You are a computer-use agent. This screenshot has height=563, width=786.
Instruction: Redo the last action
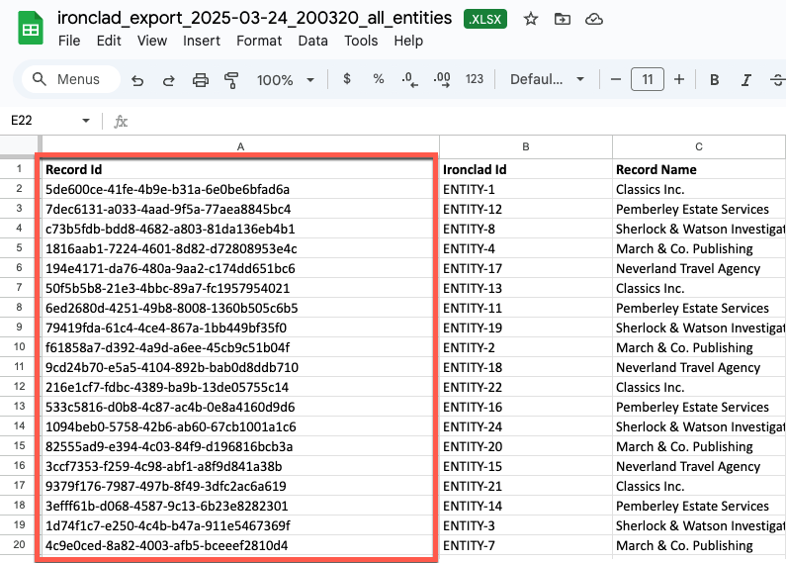click(169, 80)
